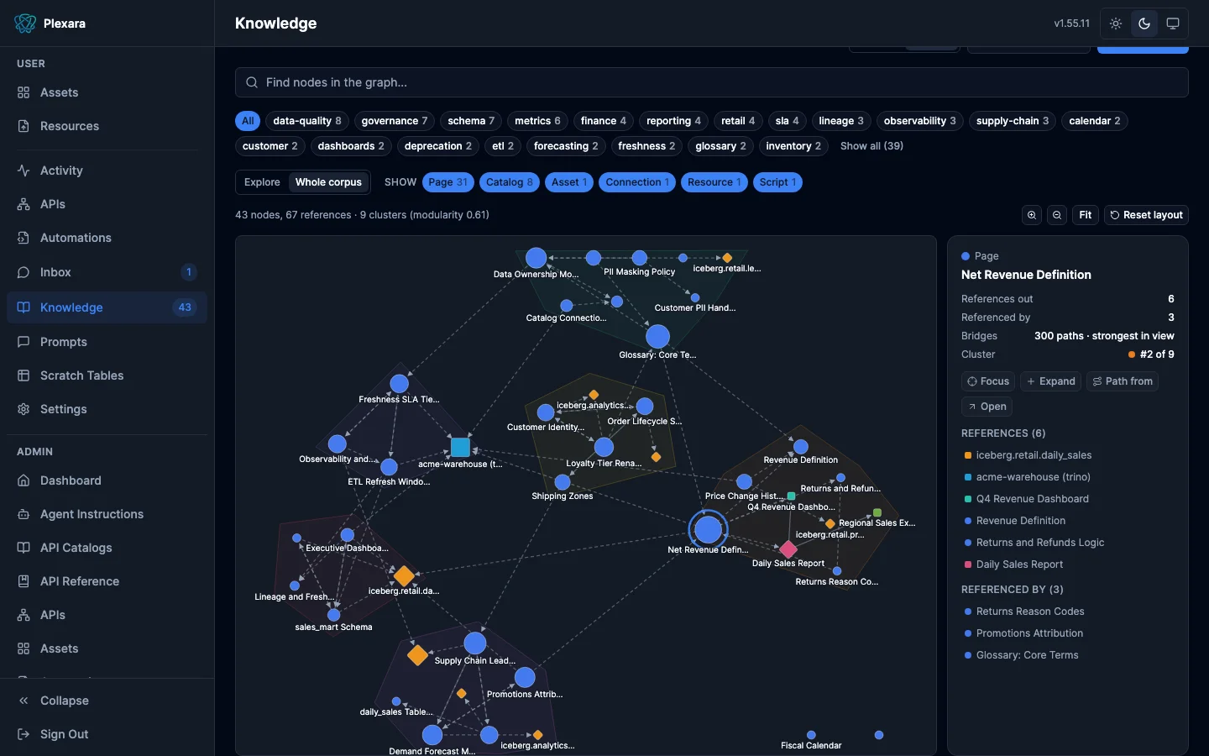
Task: Click the Sign Out icon
Action: 24,734
